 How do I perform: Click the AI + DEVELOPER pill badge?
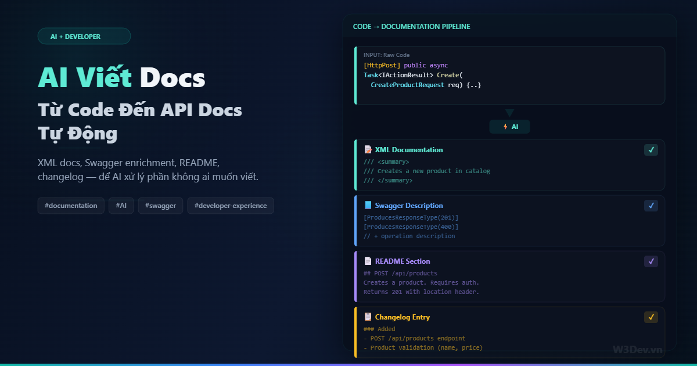coord(84,35)
